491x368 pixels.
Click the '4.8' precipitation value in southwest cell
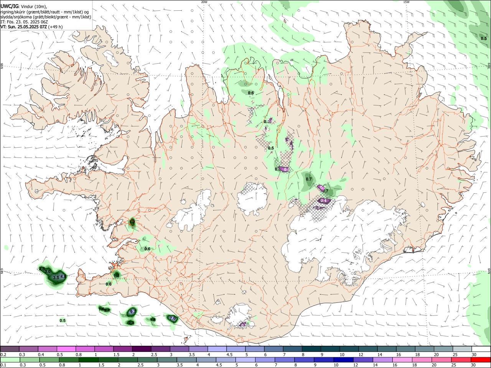pyautogui.click(x=63, y=276)
